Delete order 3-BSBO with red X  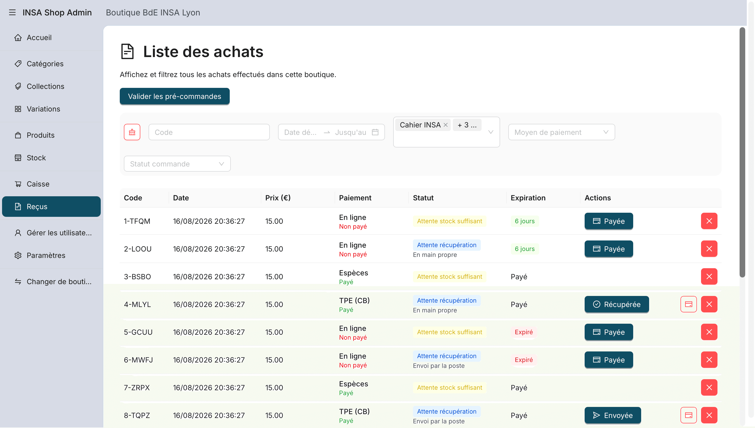point(709,277)
